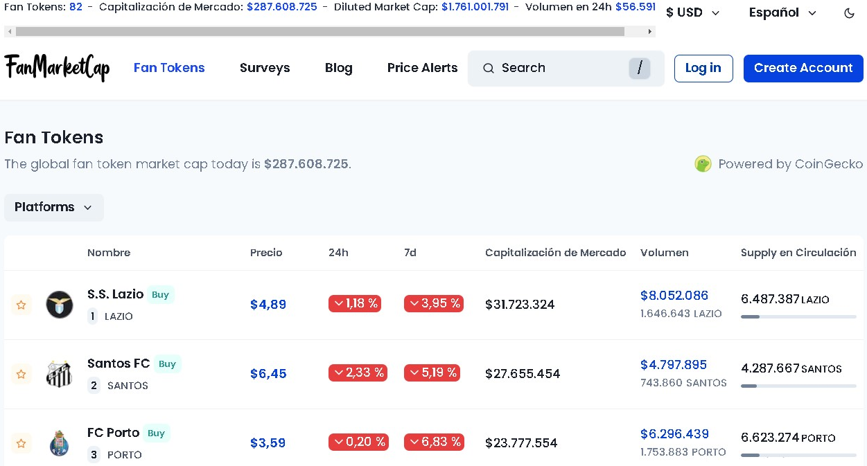Open the USD currency dropdown
This screenshot has width=867, height=466.
[x=692, y=13]
